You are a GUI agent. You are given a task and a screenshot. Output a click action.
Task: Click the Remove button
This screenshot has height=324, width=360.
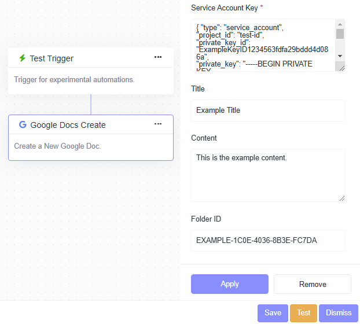[x=313, y=284]
